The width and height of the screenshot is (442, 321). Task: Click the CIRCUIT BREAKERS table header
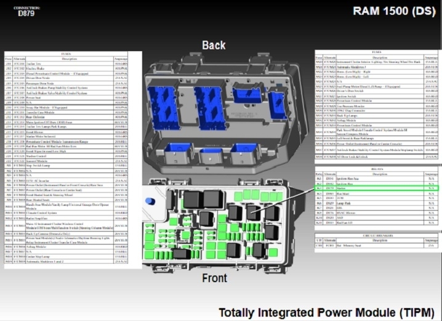pyautogui.click(x=378, y=235)
